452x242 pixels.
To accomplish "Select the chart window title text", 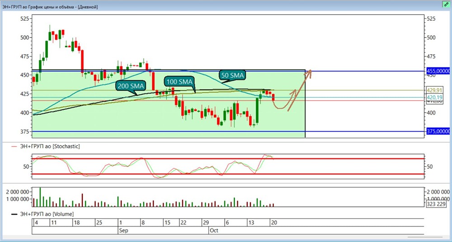I will [x=50, y=7].
